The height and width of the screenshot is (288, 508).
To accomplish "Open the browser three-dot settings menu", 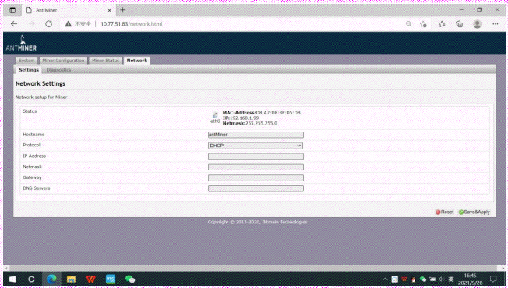I will click(495, 24).
